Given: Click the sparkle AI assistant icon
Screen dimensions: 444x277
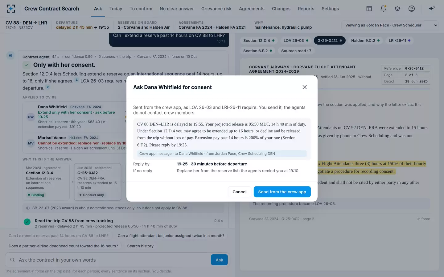Looking at the screenshot, I should tap(432, 8).
